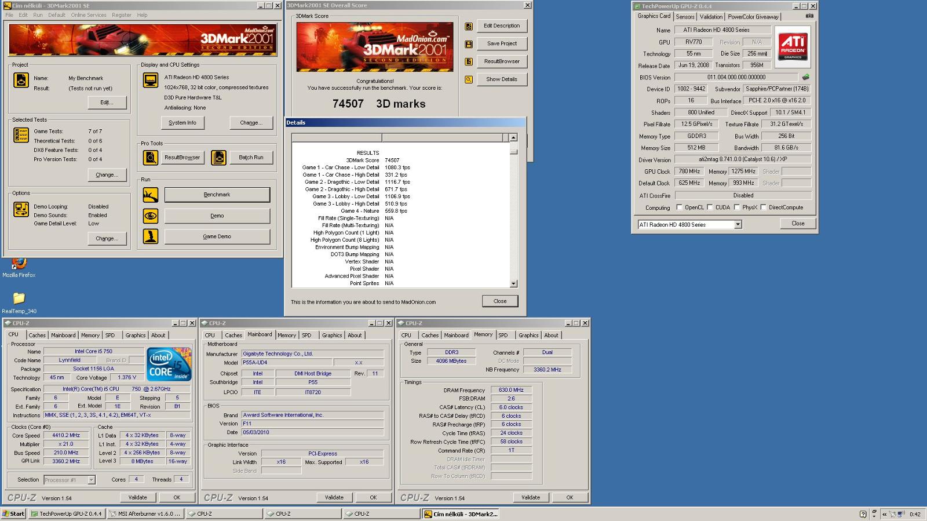The image size is (927, 521).
Task: Toggle the DirectCompute checkbox in GPU-Z
Action: tap(764, 207)
